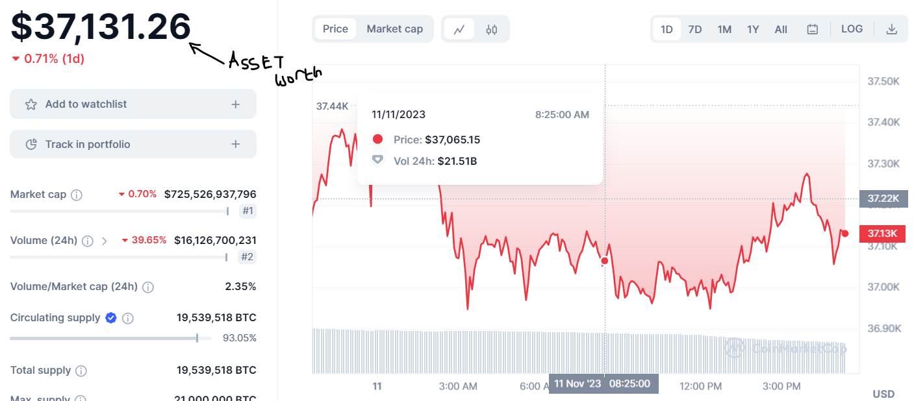Open the Market cap info tooltip
Screen dimensions: 914x401
[77, 194]
